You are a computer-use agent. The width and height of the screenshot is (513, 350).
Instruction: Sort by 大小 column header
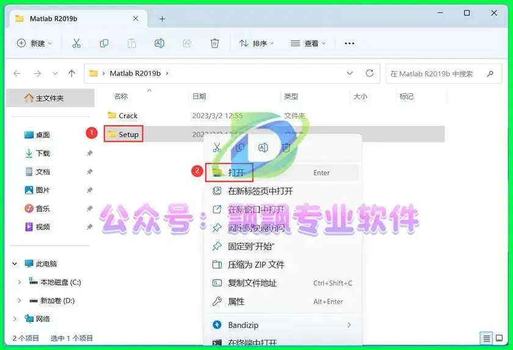[x=360, y=96]
